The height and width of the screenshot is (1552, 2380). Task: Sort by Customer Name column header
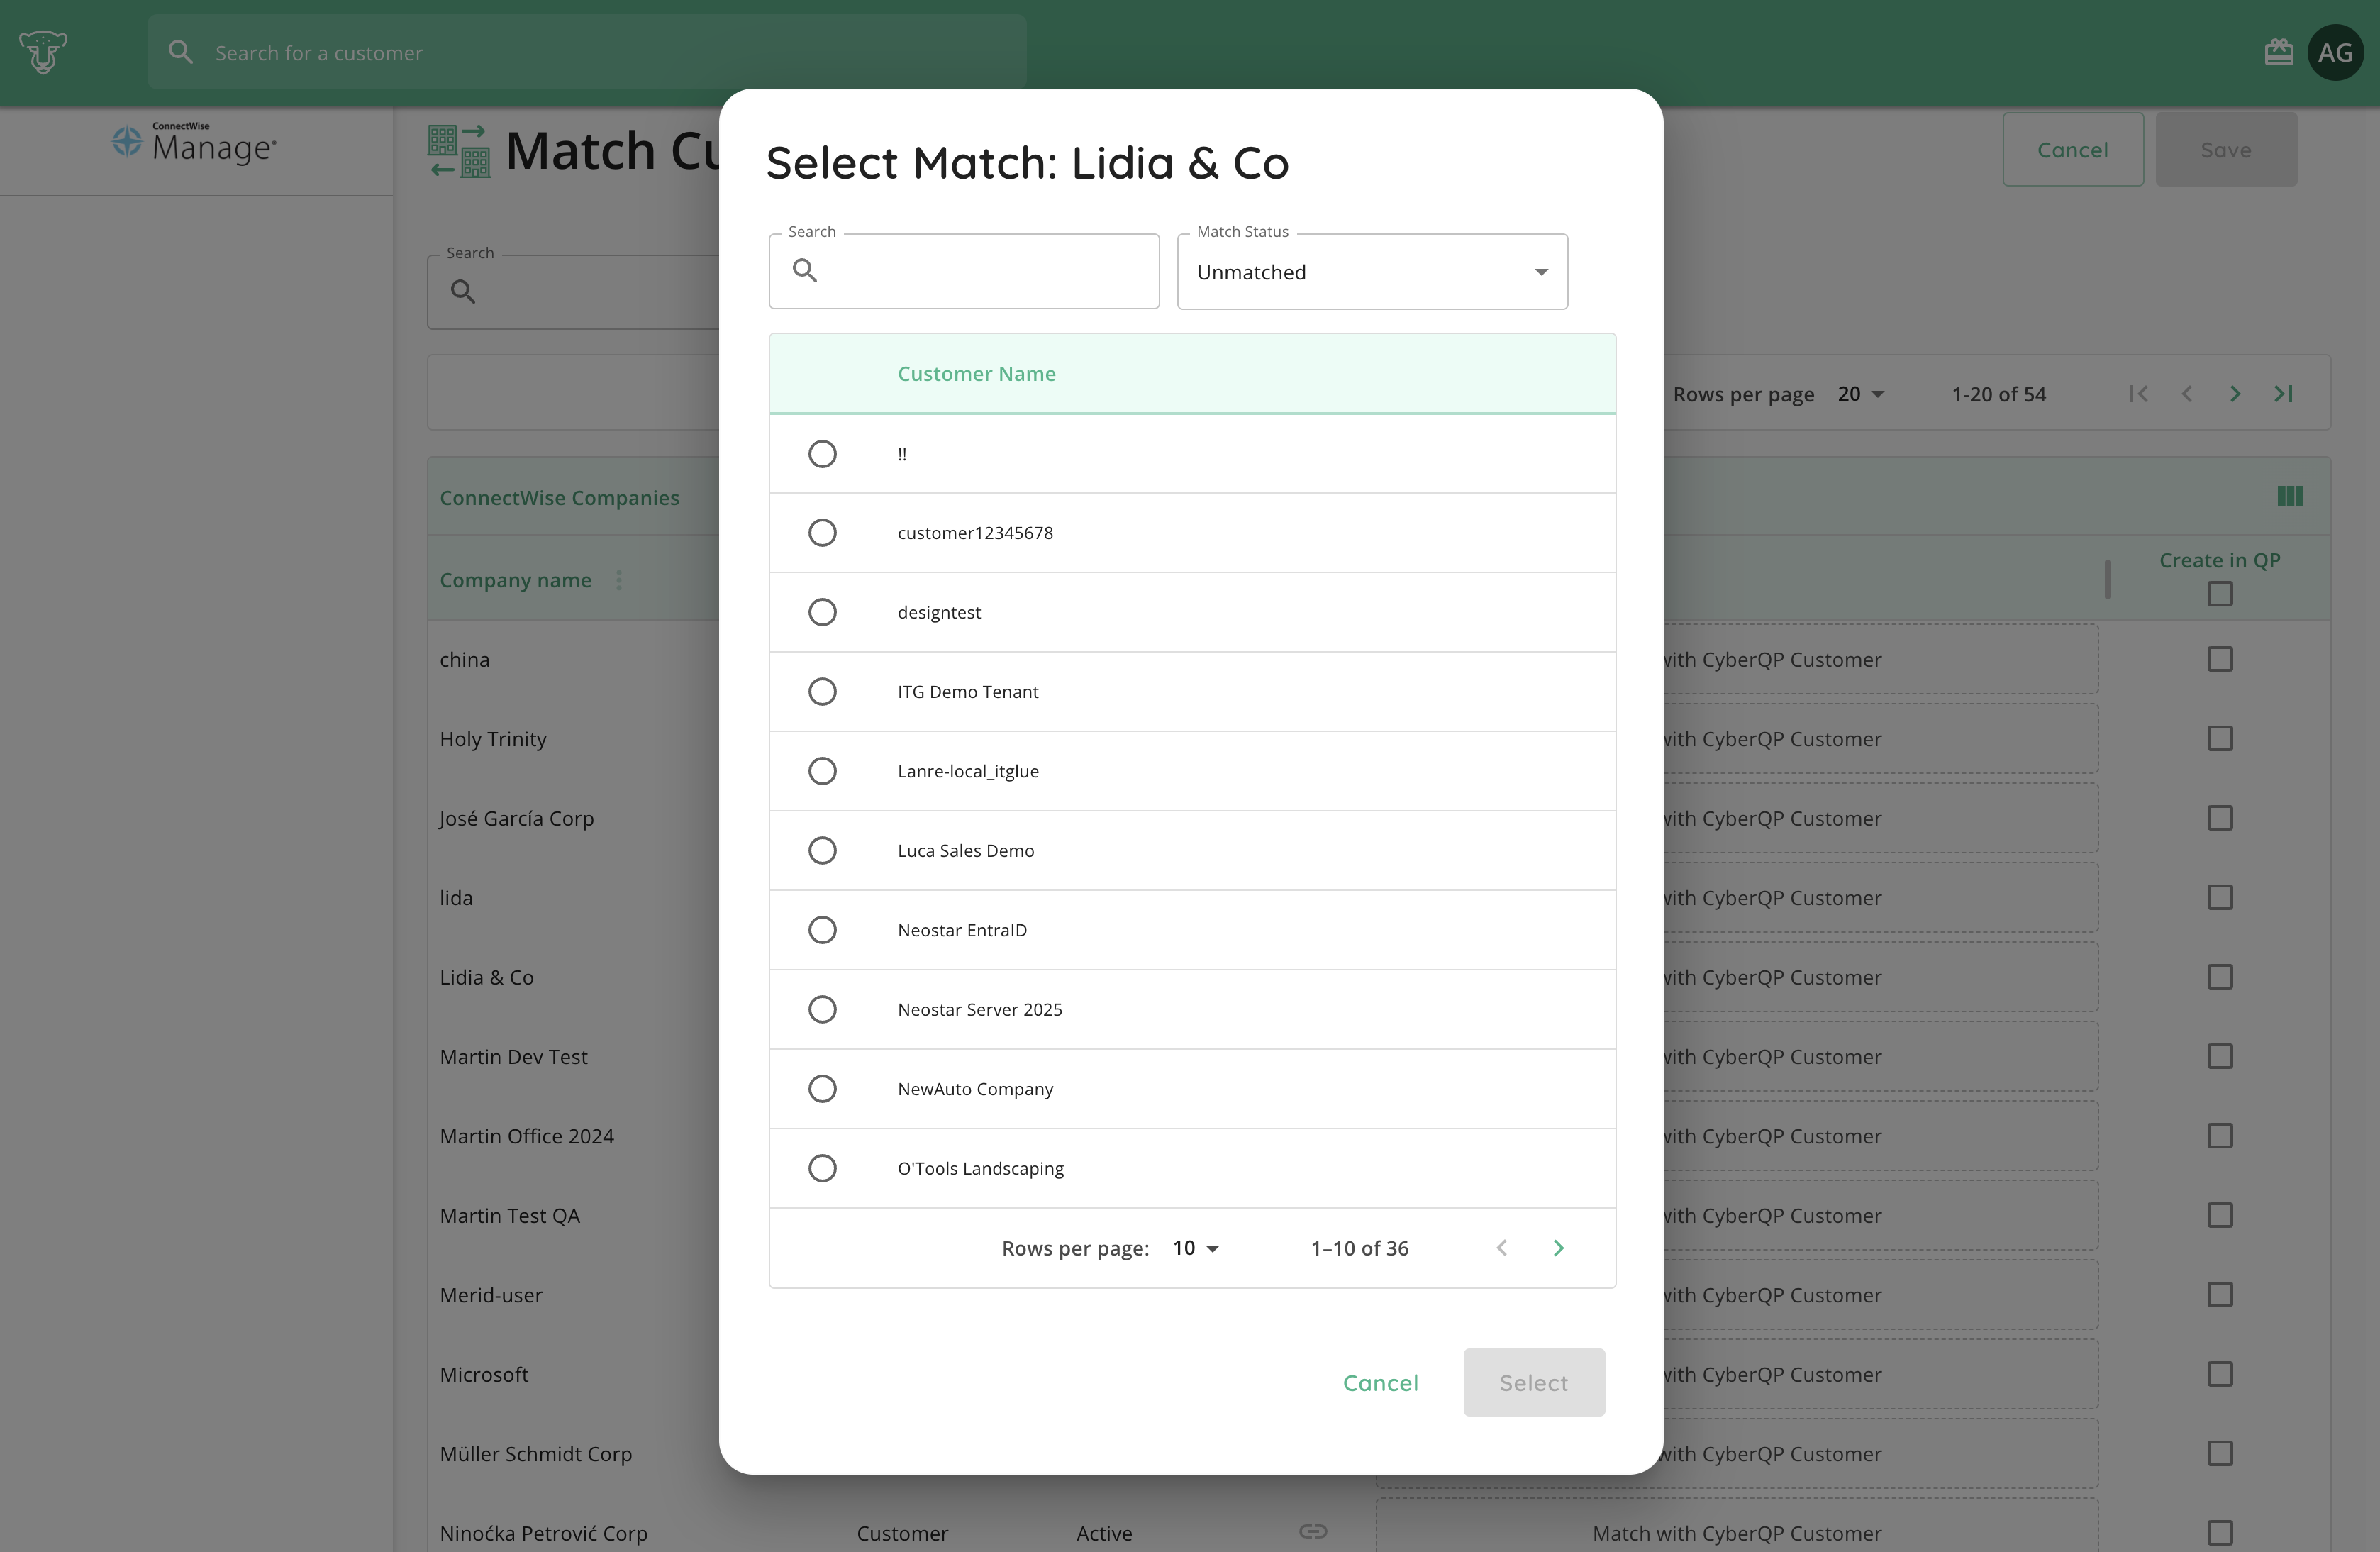(976, 373)
